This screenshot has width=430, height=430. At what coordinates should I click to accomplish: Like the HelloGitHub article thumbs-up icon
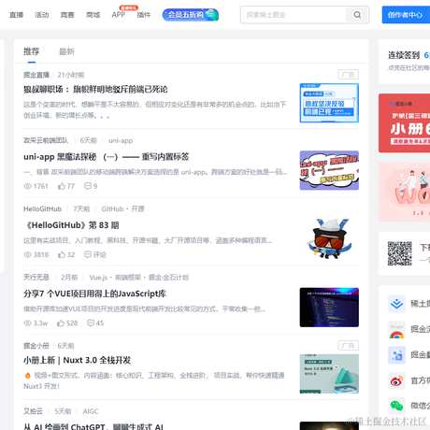click(62, 255)
